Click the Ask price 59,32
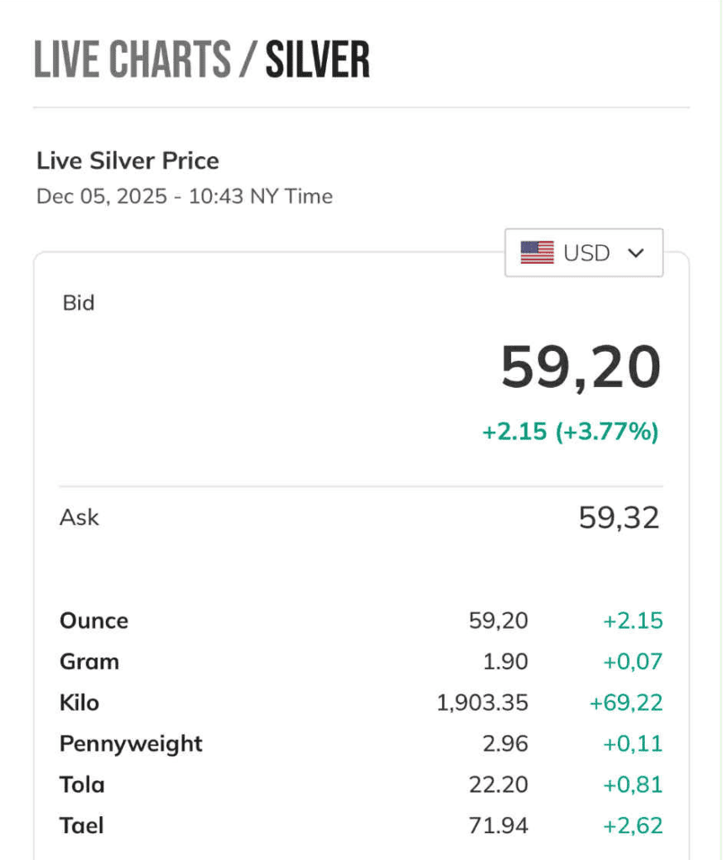This screenshot has height=860, width=723. click(x=619, y=518)
